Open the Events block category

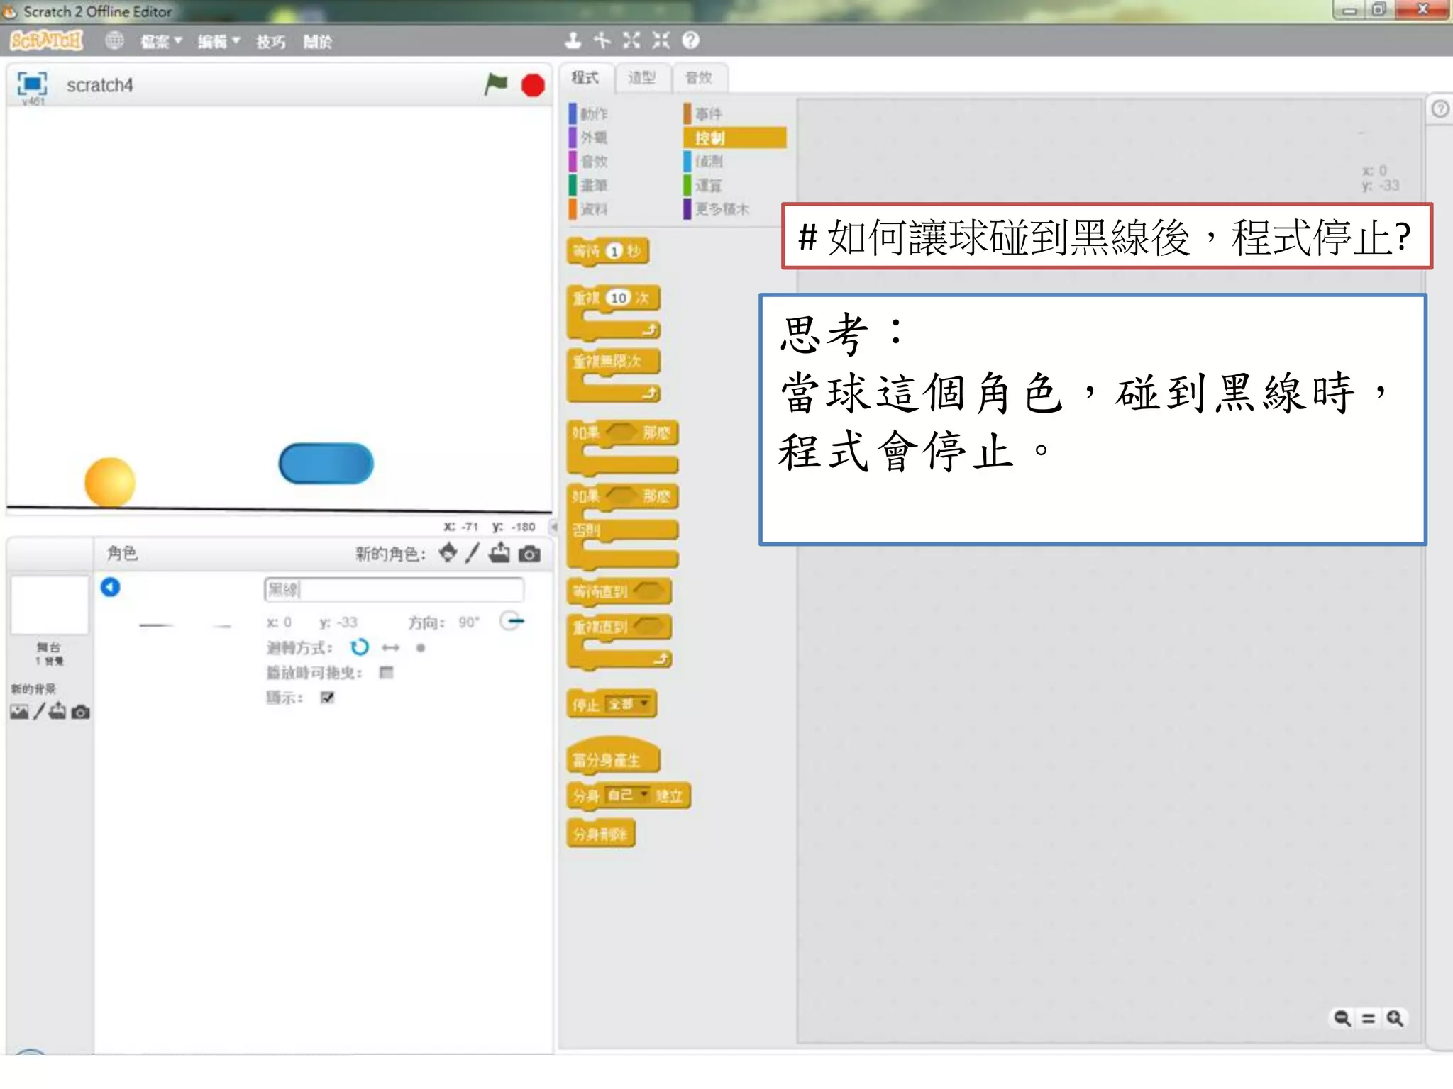point(709,113)
